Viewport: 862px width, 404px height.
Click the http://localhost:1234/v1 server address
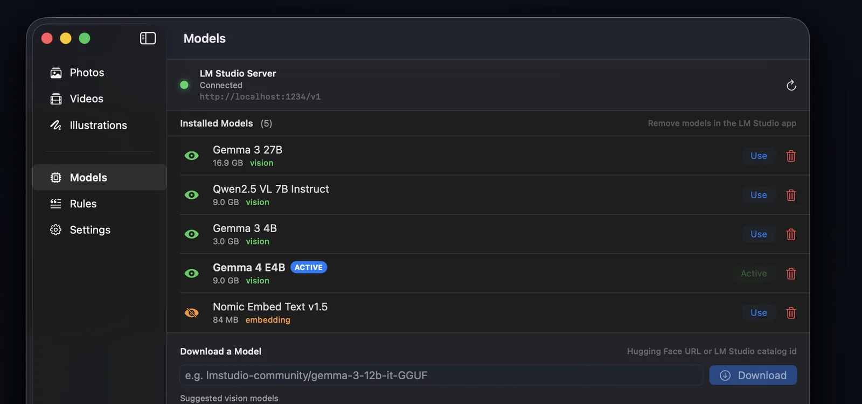click(x=260, y=97)
